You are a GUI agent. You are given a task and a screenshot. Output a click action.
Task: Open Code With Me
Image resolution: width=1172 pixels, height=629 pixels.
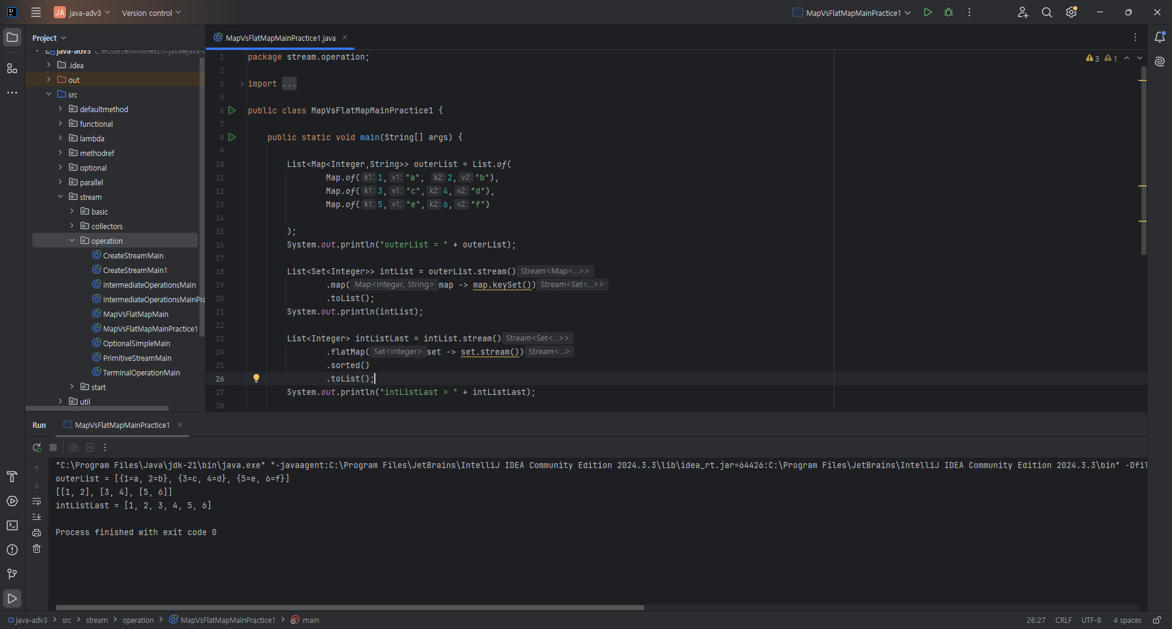pos(1023,12)
